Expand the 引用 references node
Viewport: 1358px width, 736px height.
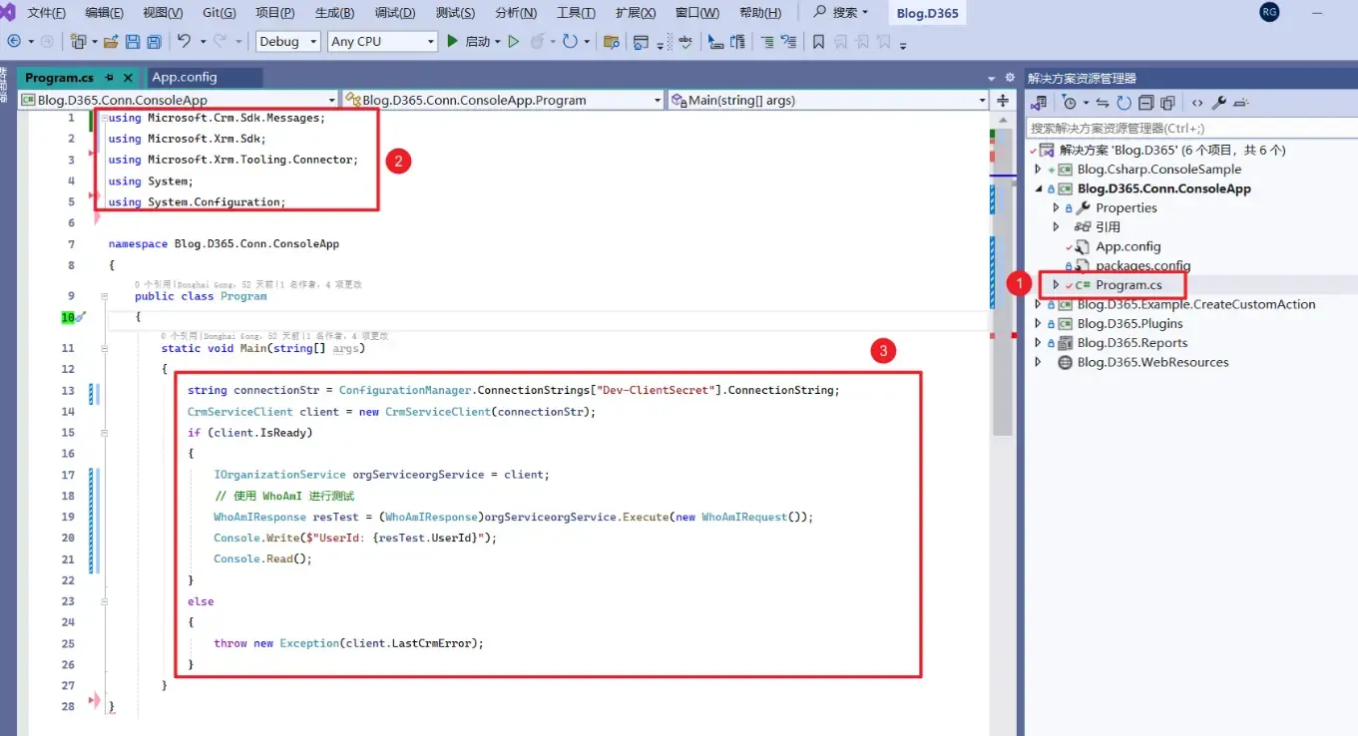click(1057, 227)
